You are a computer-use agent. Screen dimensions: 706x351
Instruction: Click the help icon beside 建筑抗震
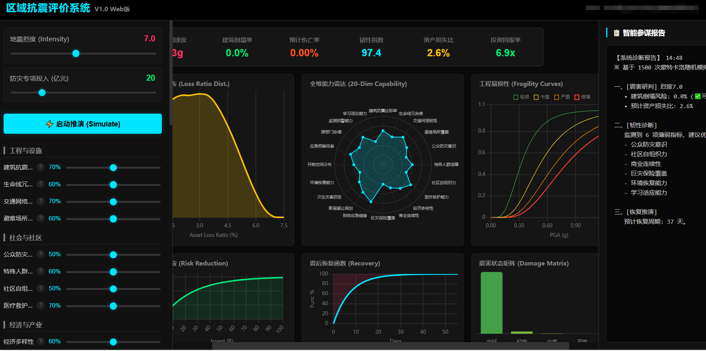pyautogui.click(x=41, y=167)
